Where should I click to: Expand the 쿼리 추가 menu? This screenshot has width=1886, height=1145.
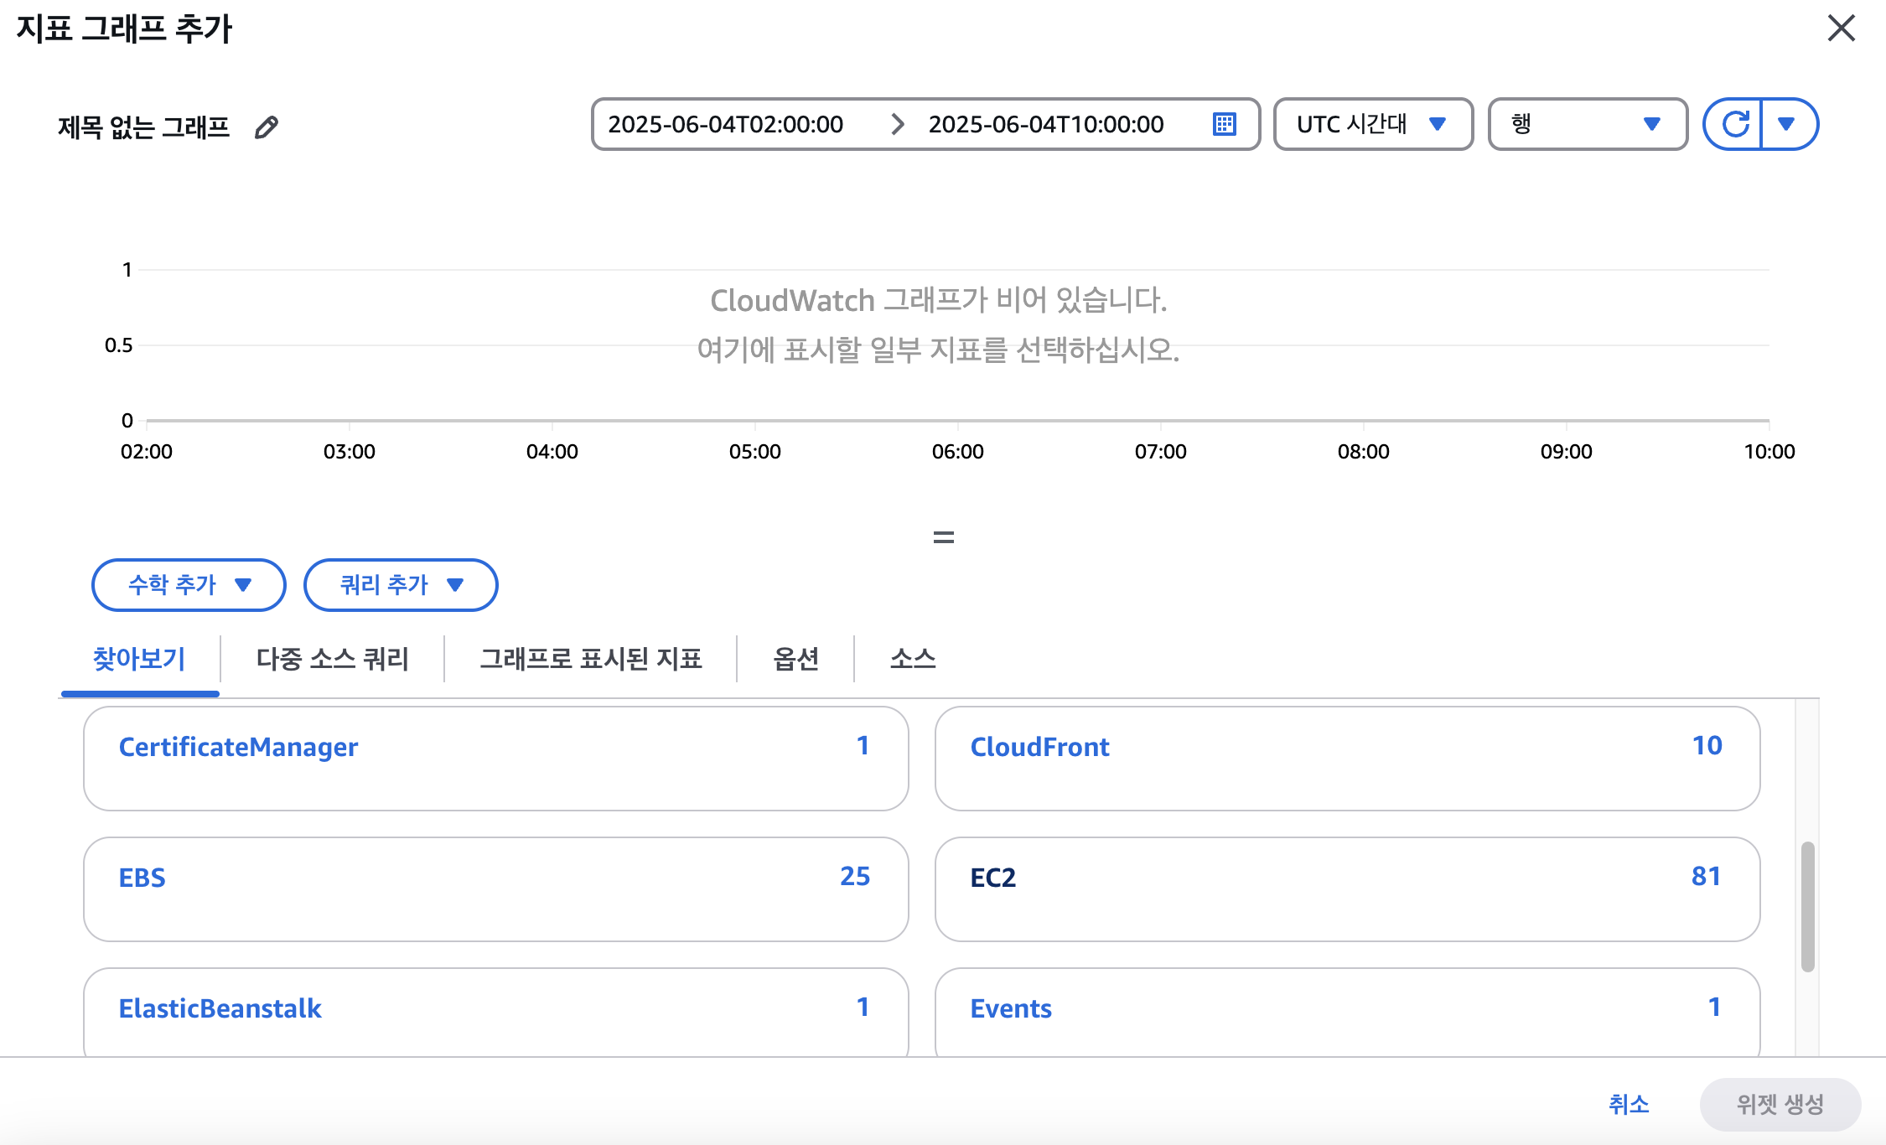pyautogui.click(x=401, y=584)
